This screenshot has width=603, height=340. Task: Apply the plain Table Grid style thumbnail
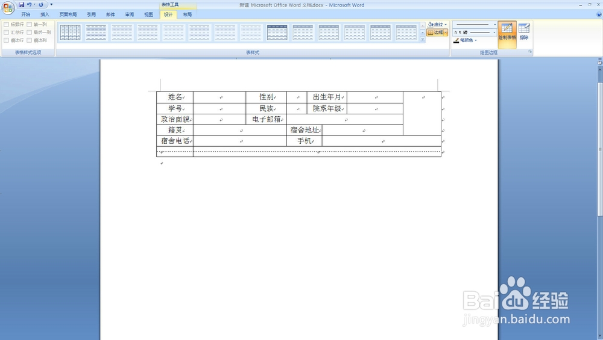pos(71,32)
